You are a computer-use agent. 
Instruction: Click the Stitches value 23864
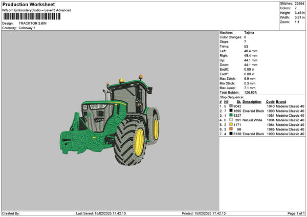click(x=299, y=3)
